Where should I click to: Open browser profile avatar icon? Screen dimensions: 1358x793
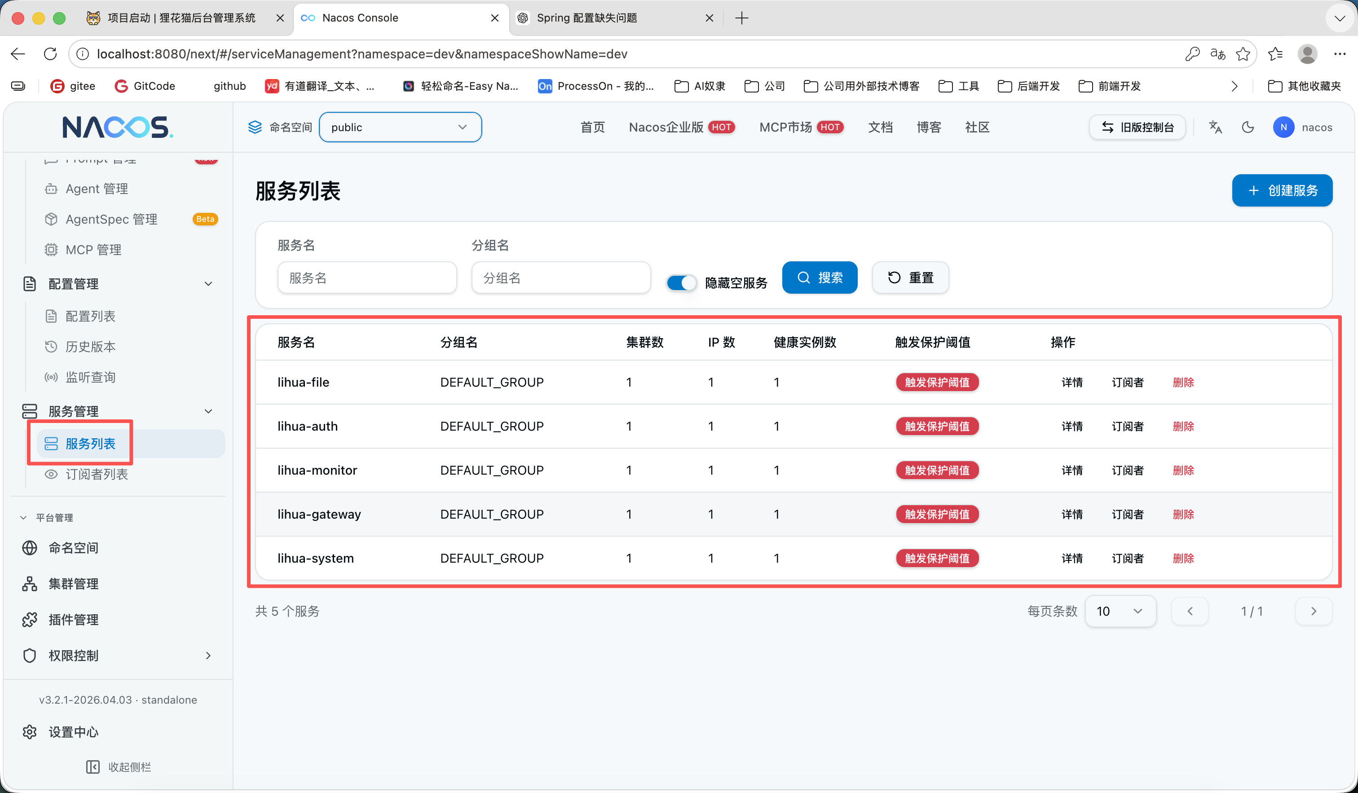[1307, 54]
